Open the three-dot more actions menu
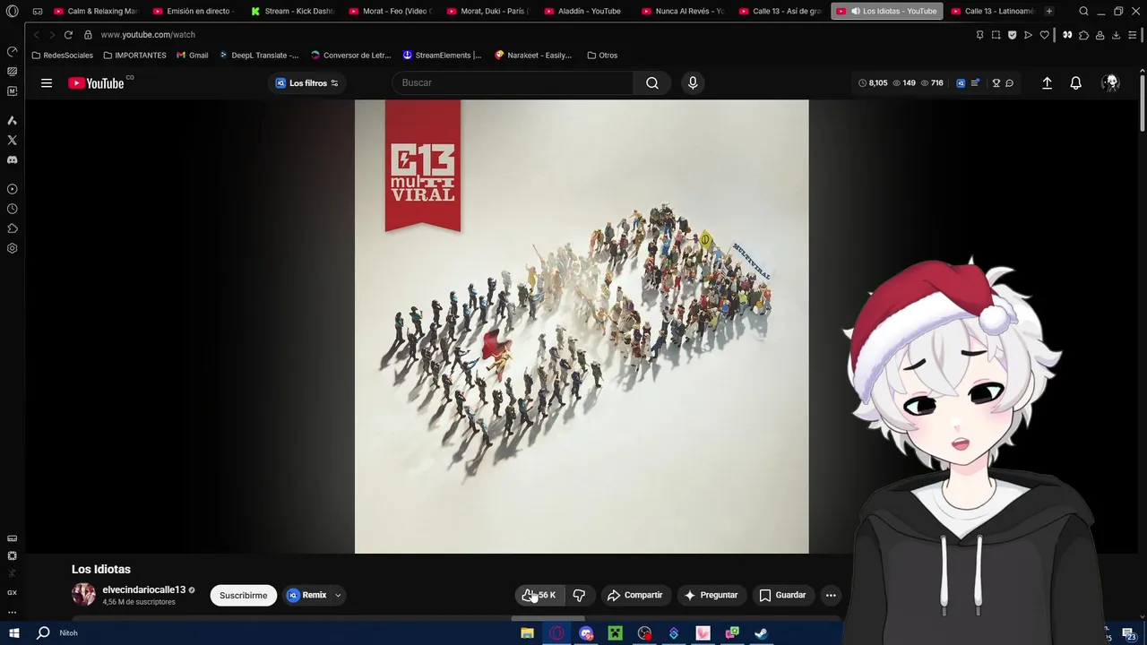Image resolution: width=1147 pixels, height=645 pixels. click(831, 595)
